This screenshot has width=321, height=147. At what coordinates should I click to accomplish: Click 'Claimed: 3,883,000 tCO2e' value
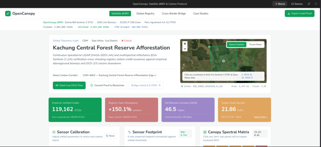pyautogui.click(x=58, y=27)
